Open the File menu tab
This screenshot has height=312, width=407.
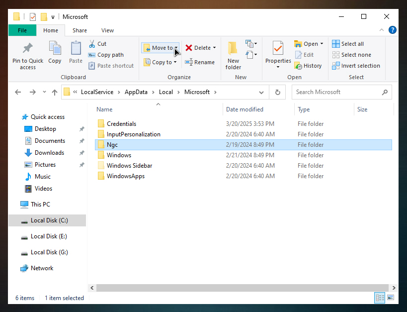pyautogui.click(x=22, y=30)
